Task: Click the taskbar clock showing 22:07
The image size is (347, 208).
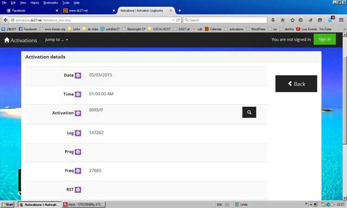Action: pyautogui.click(x=340, y=204)
